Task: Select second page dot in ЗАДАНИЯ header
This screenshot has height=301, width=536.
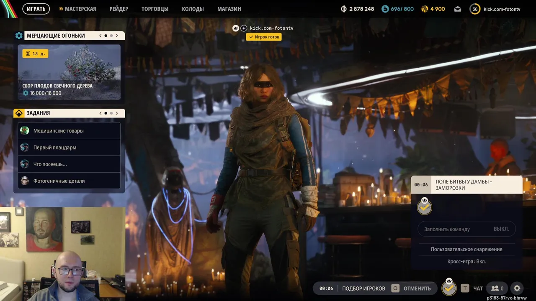Action: 111,113
